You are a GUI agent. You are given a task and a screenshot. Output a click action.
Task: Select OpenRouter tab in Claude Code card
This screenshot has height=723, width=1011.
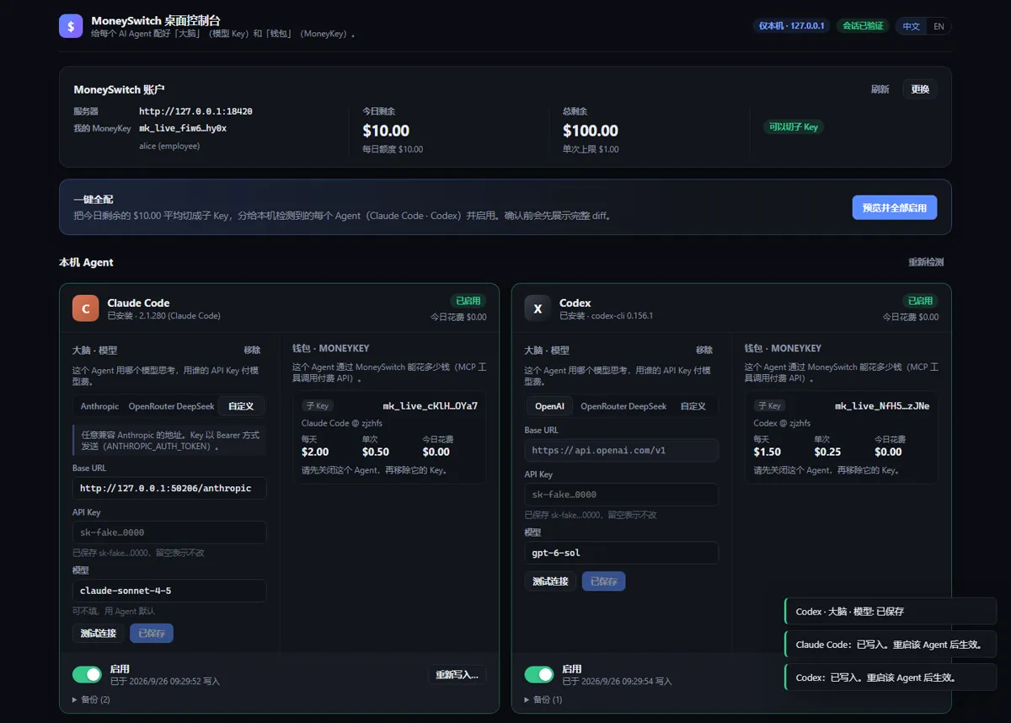click(x=151, y=406)
